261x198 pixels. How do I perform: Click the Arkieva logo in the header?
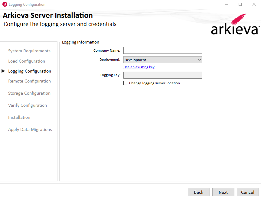[x=235, y=24]
